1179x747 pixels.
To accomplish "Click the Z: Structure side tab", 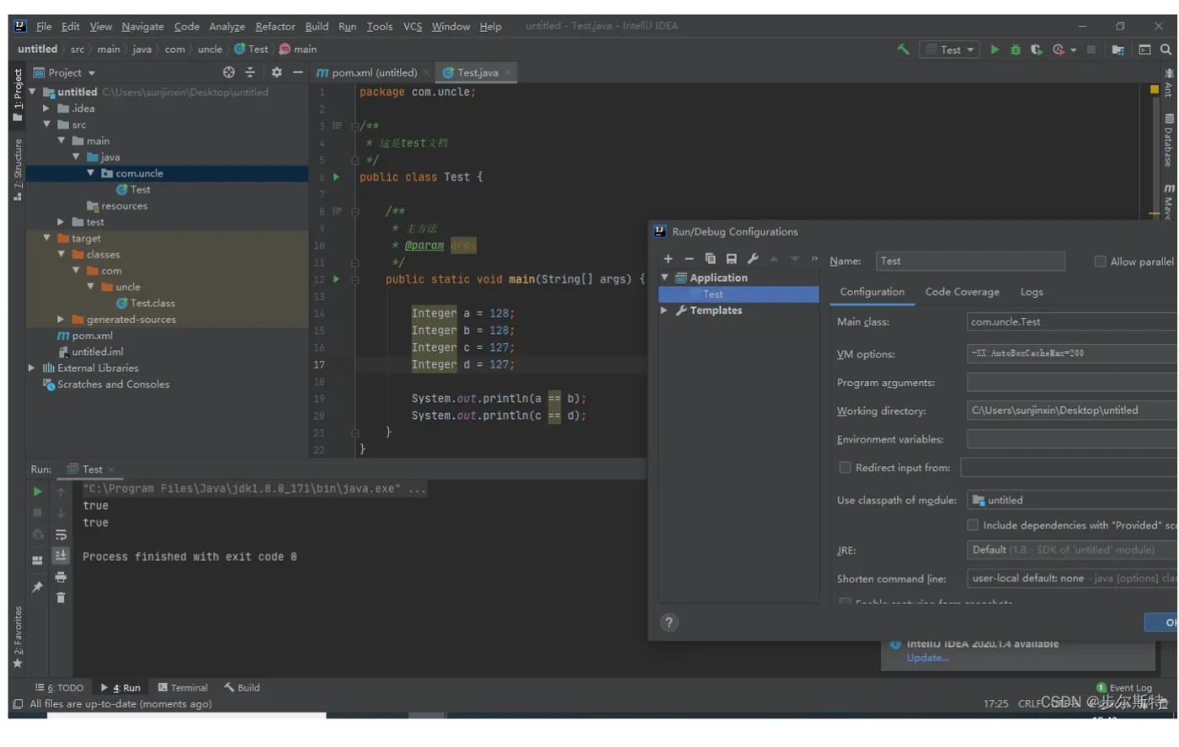I will (x=18, y=169).
